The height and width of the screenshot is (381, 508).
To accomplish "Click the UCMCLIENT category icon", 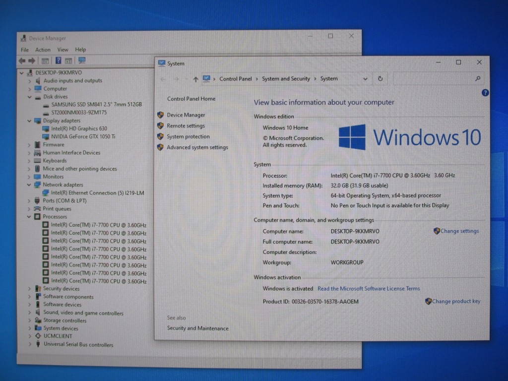I will pyautogui.click(x=38, y=336).
